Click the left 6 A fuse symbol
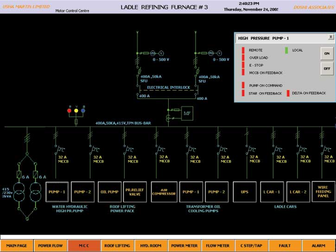 [19, 175]
